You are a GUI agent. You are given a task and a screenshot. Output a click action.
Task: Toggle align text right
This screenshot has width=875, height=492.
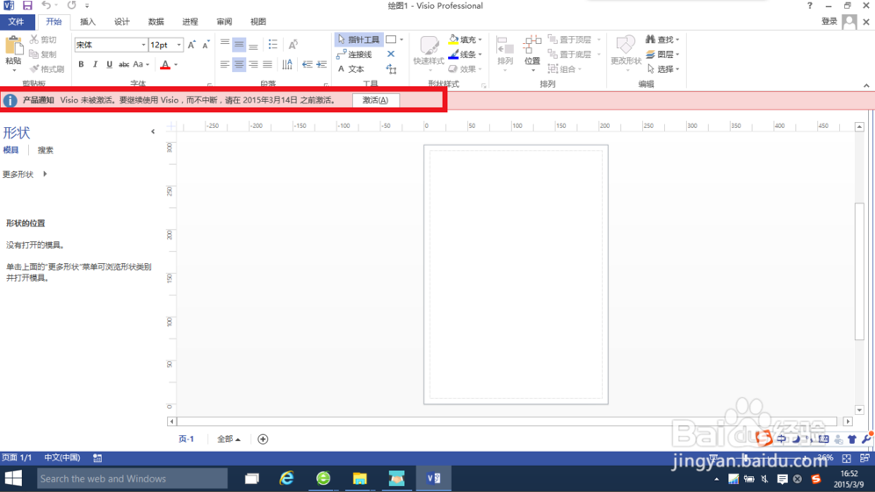pyautogui.click(x=253, y=65)
